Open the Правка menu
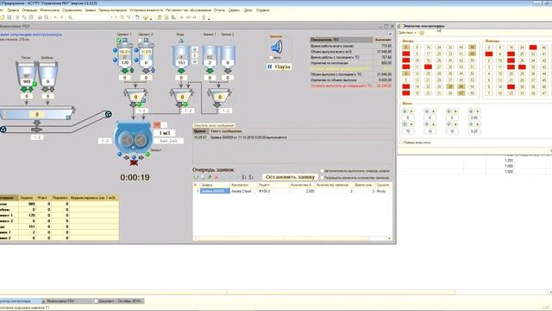Viewport: 552px width, 311px height. [x=13, y=10]
